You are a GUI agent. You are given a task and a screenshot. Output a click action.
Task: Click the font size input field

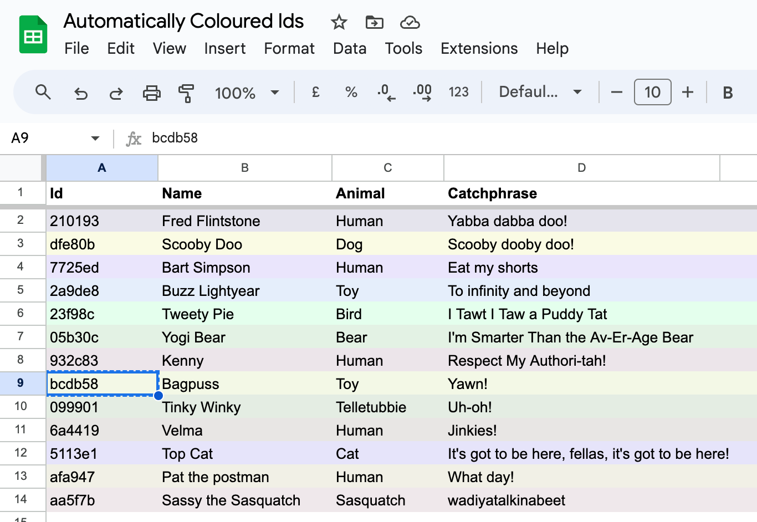(x=652, y=92)
